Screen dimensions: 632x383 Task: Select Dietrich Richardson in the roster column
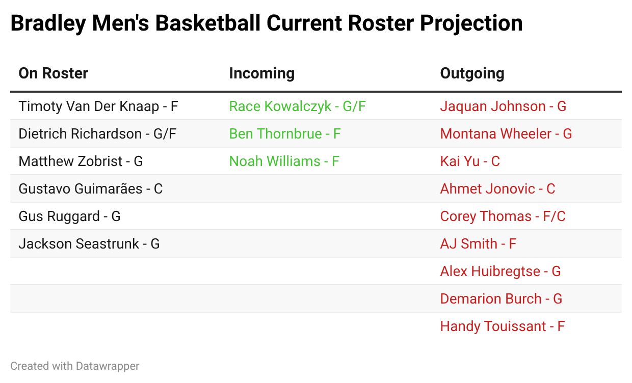[x=97, y=134]
